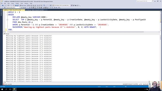Viewport: 162px width, 91px height.
Task: Click the wrench properties icon
Action: pos(74,6)
